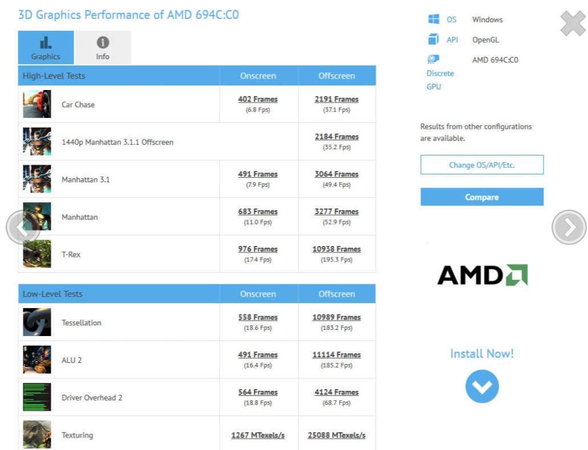Click the Windows OS logo icon
Screen dimensions: 588x450
[x=433, y=19]
